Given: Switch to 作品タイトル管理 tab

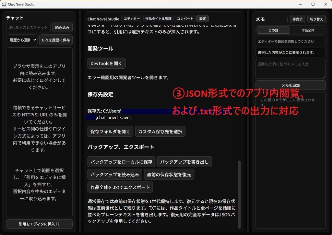Looking at the screenshot, I should coord(158,18).
